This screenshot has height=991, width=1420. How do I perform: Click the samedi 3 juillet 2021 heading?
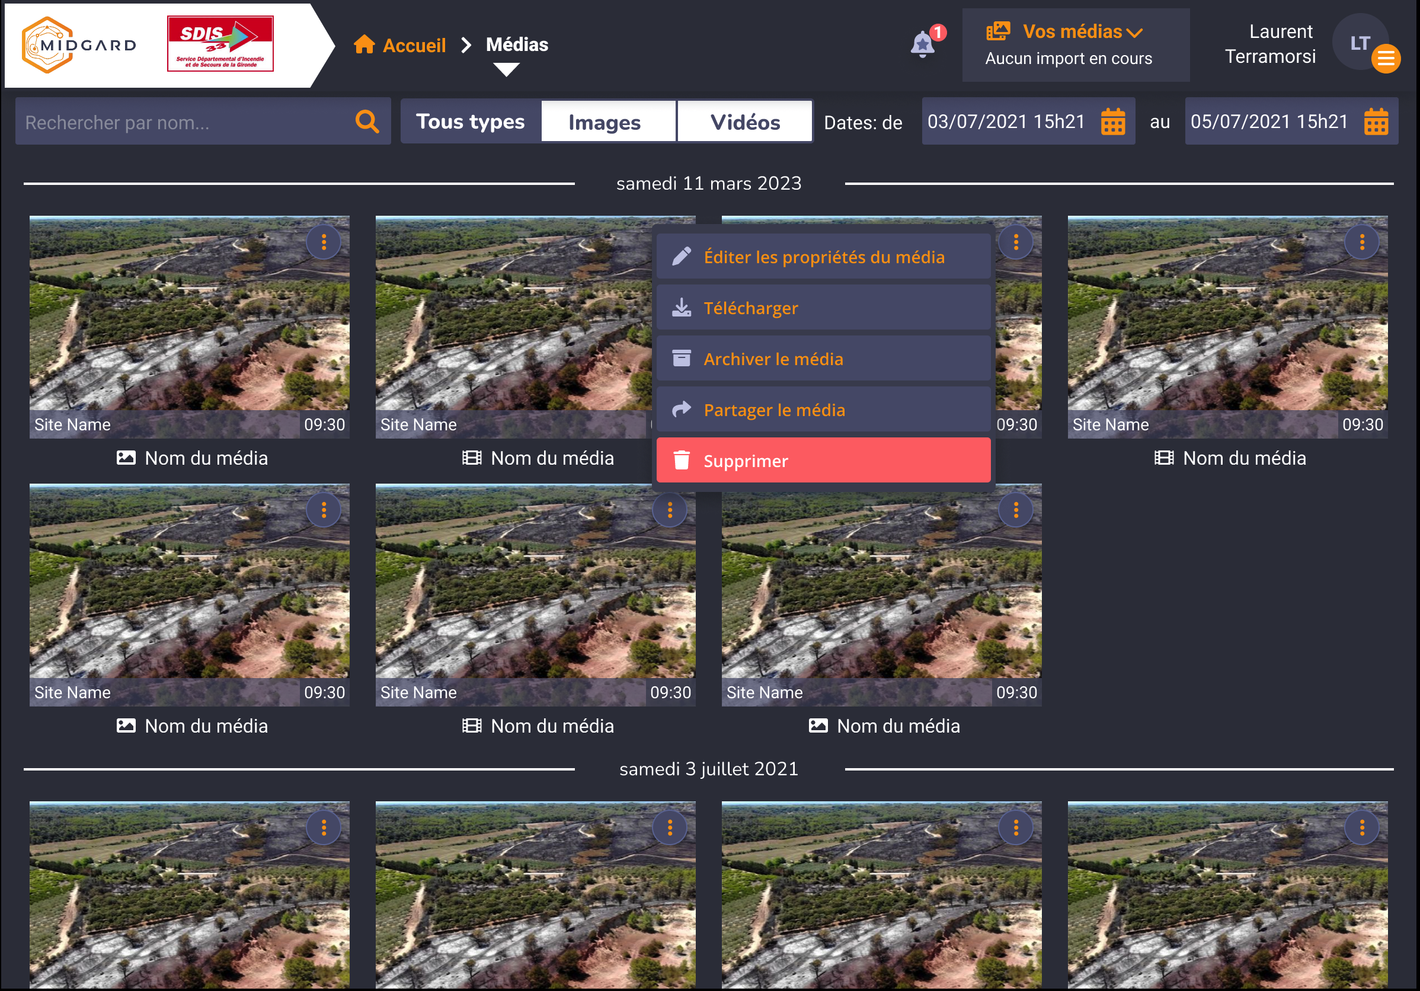[709, 769]
